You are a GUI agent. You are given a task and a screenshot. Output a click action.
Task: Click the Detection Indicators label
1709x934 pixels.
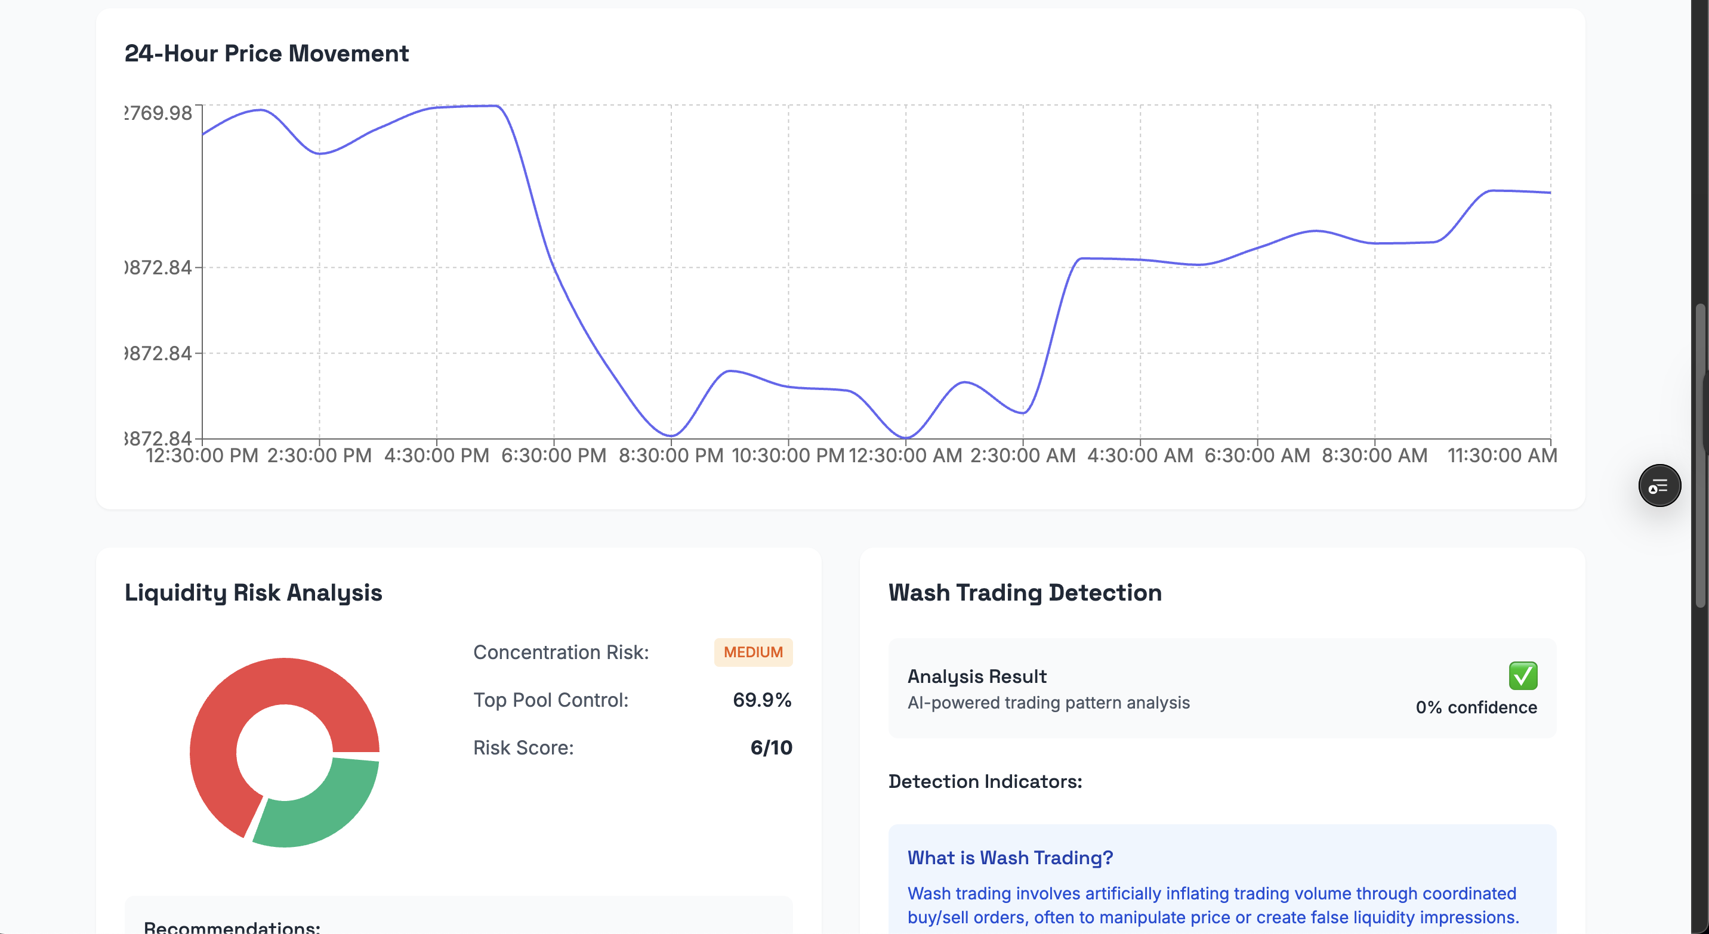point(985,781)
